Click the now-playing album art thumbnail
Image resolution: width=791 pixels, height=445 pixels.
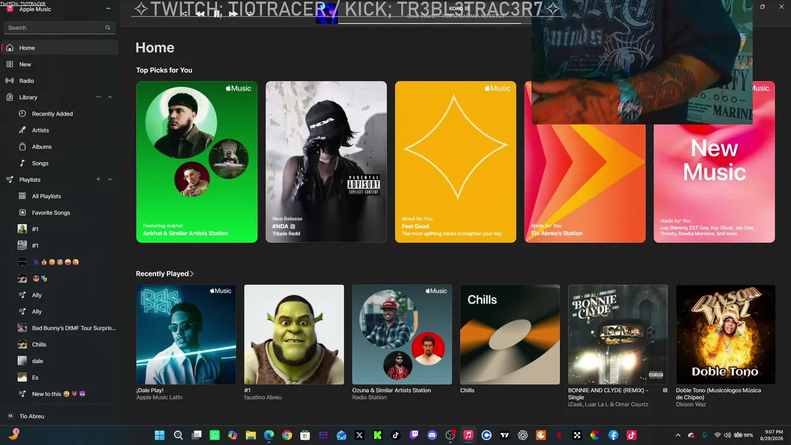[327, 14]
